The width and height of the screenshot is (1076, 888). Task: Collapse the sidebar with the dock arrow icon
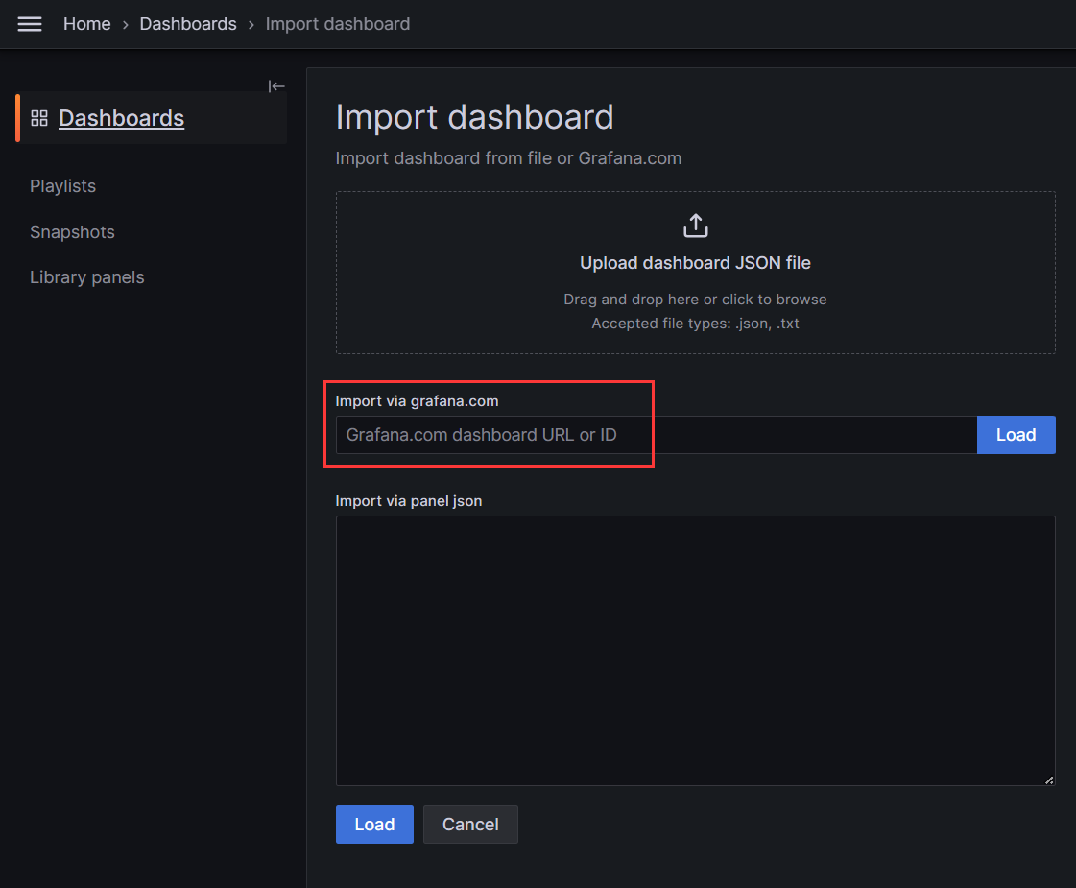click(x=276, y=86)
